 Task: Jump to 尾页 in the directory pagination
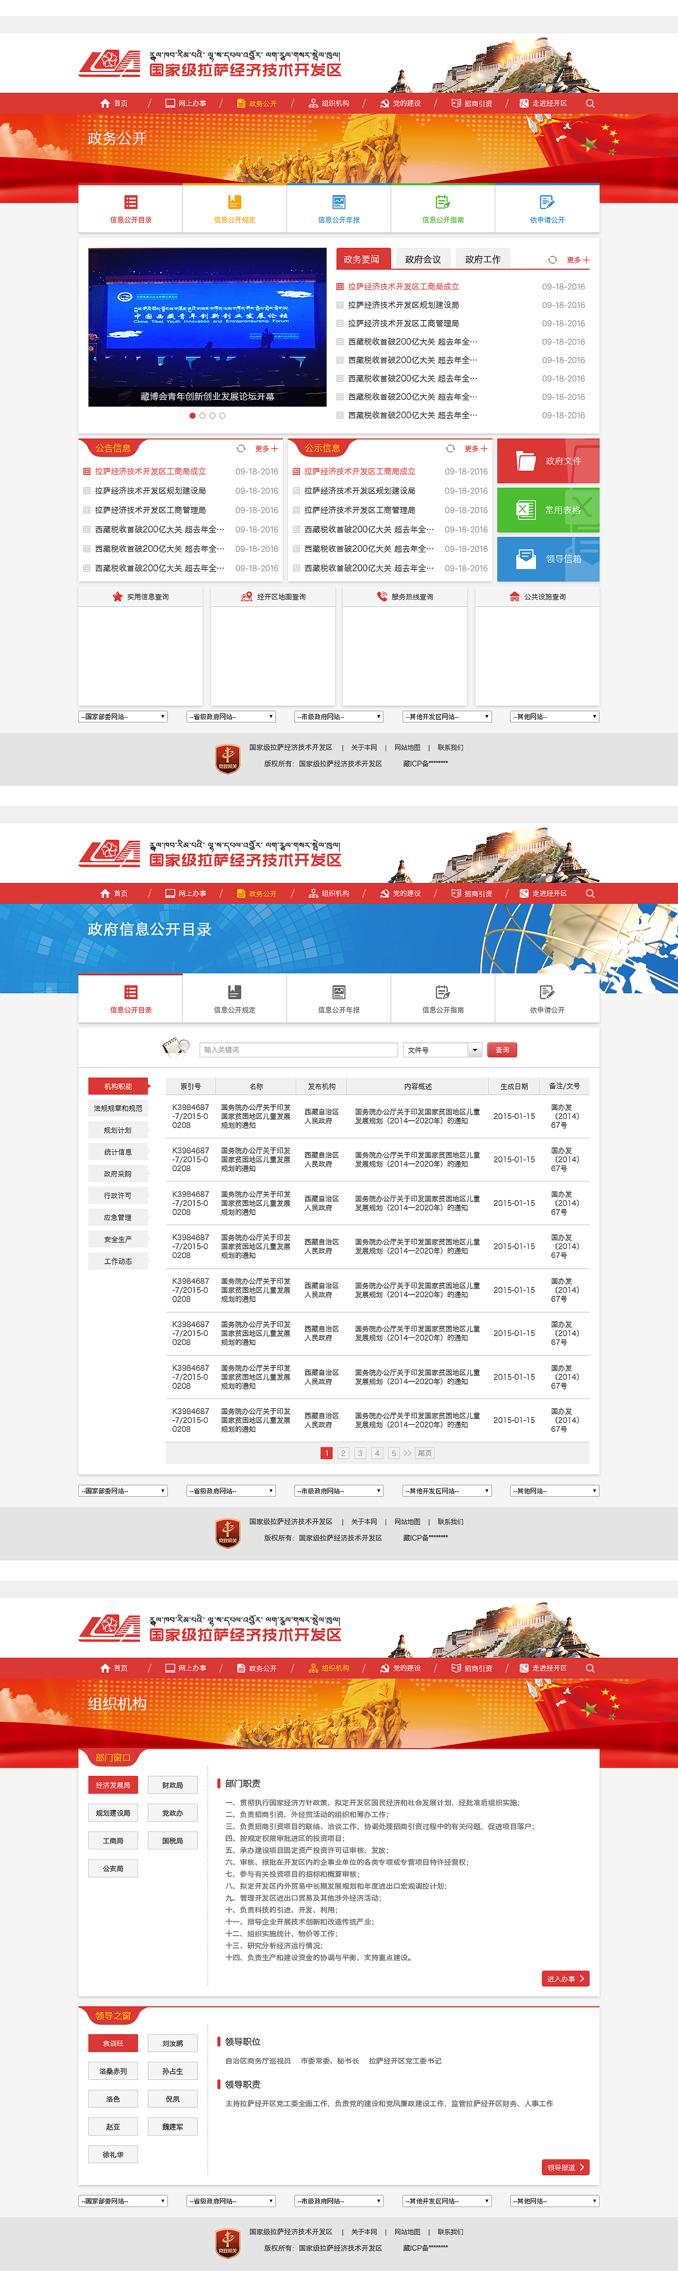click(x=425, y=1452)
